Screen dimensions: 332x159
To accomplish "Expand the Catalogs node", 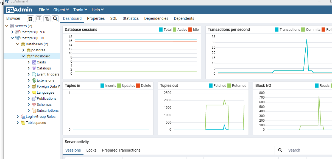I will [29, 68].
